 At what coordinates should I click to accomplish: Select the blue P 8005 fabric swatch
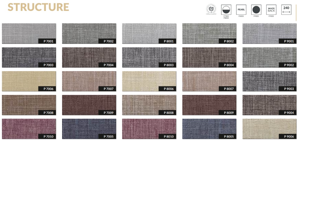[x=209, y=129]
